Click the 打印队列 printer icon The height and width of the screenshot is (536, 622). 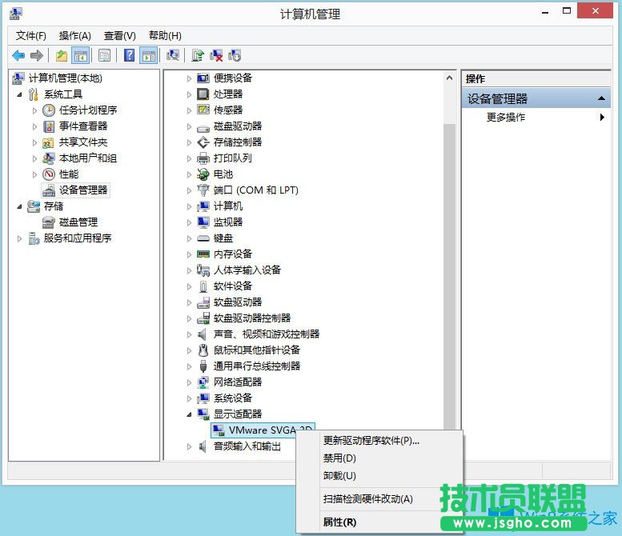point(203,158)
